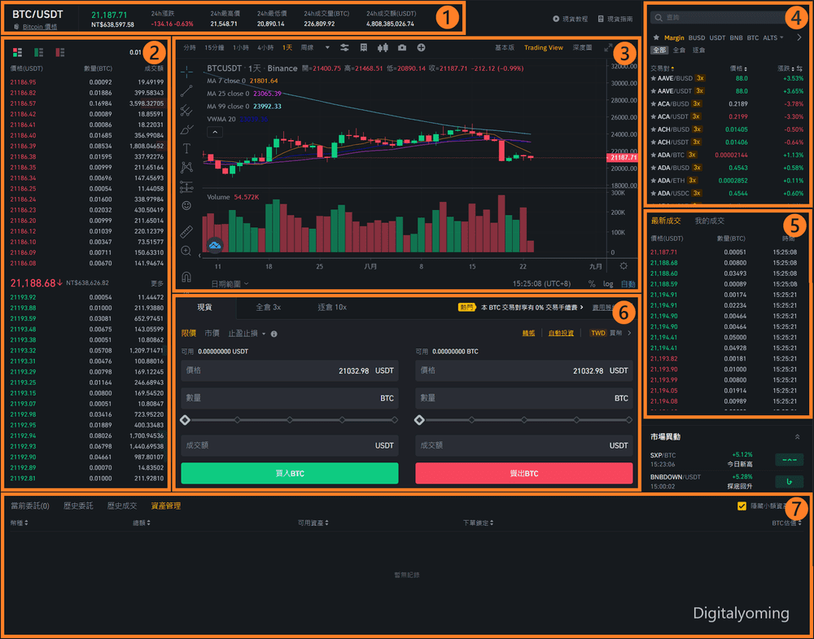Click the swap icon next to 漲跌 header
The height and width of the screenshot is (639, 814).
pyautogui.click(x=800, y=68)
